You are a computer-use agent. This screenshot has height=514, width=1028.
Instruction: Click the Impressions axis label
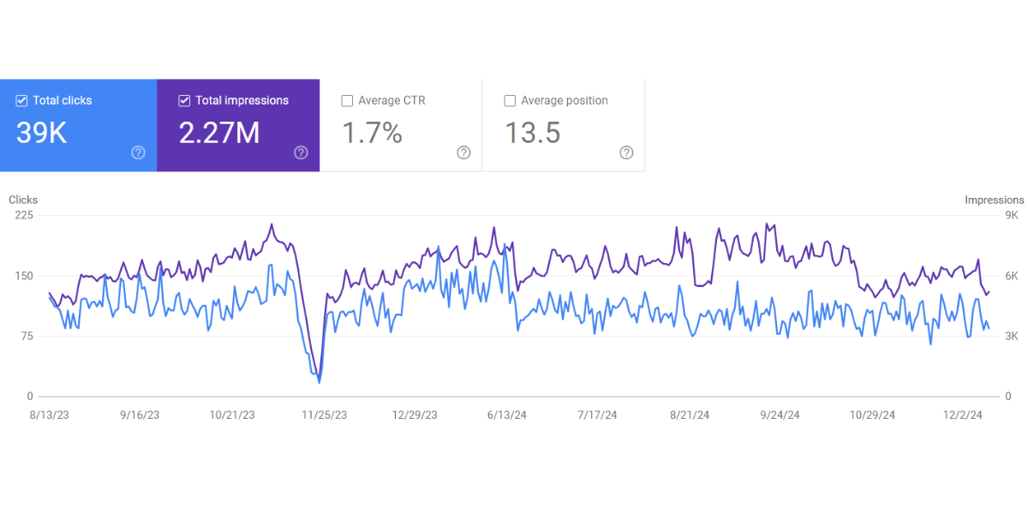click(x=994, y=200)
